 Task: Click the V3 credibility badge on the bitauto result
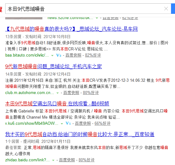[x=58, y=55]
